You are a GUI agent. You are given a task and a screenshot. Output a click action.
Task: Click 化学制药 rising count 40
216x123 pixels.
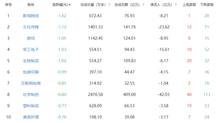click(189, 95)
